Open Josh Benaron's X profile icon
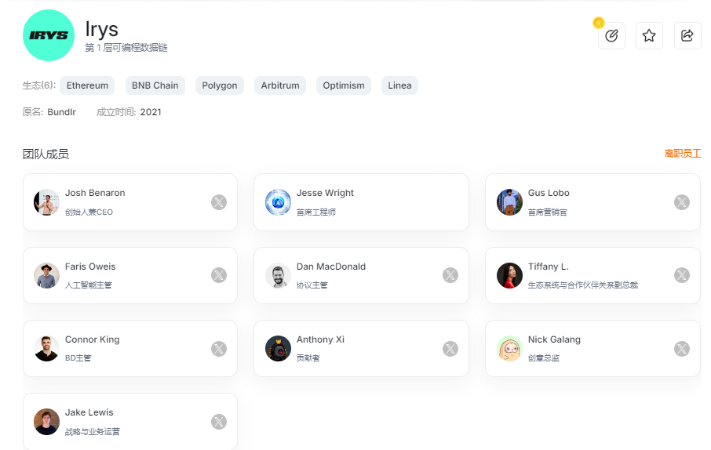Viewport: 711px width, 450px height. (219, 202)
